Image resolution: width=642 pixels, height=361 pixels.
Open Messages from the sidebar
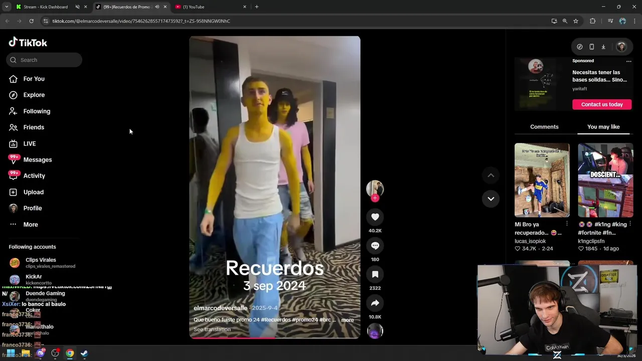pos(37,159)
